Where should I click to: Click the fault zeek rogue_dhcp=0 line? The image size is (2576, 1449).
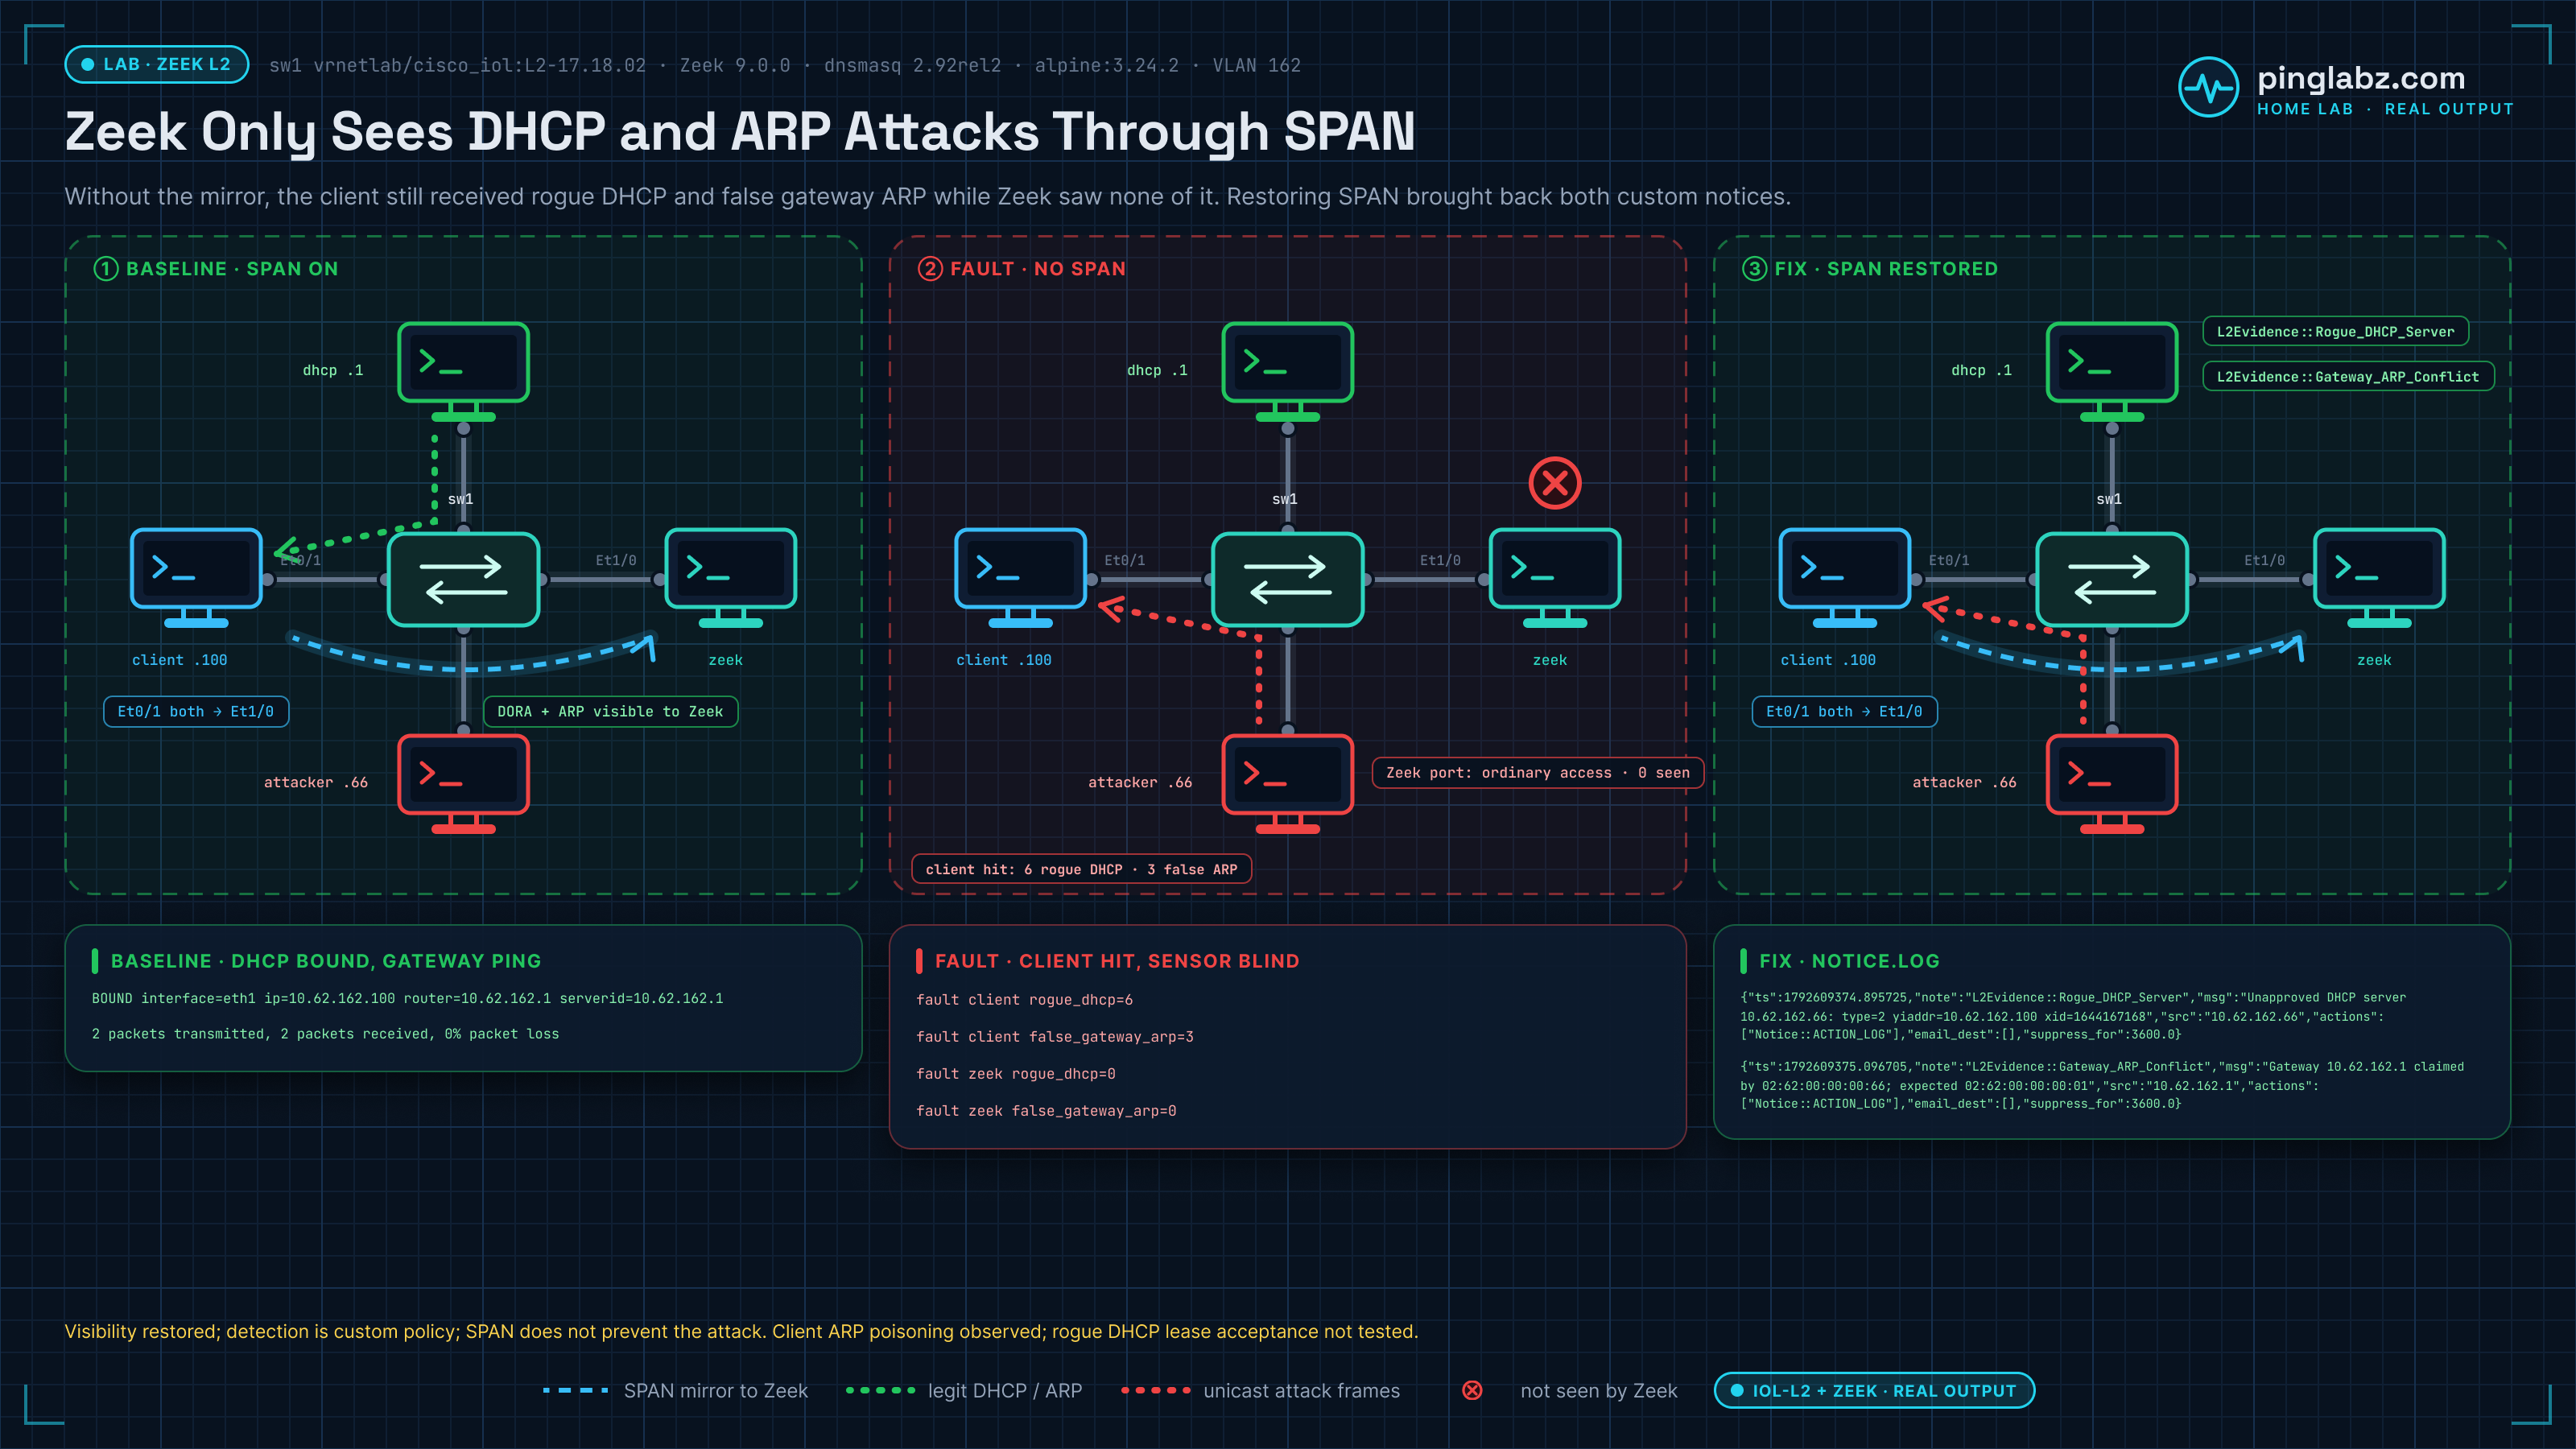coord(1015,1073)
